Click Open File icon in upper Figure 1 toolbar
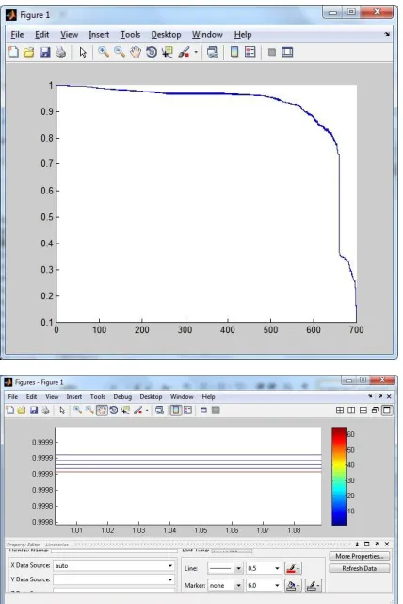 (29, 52)
